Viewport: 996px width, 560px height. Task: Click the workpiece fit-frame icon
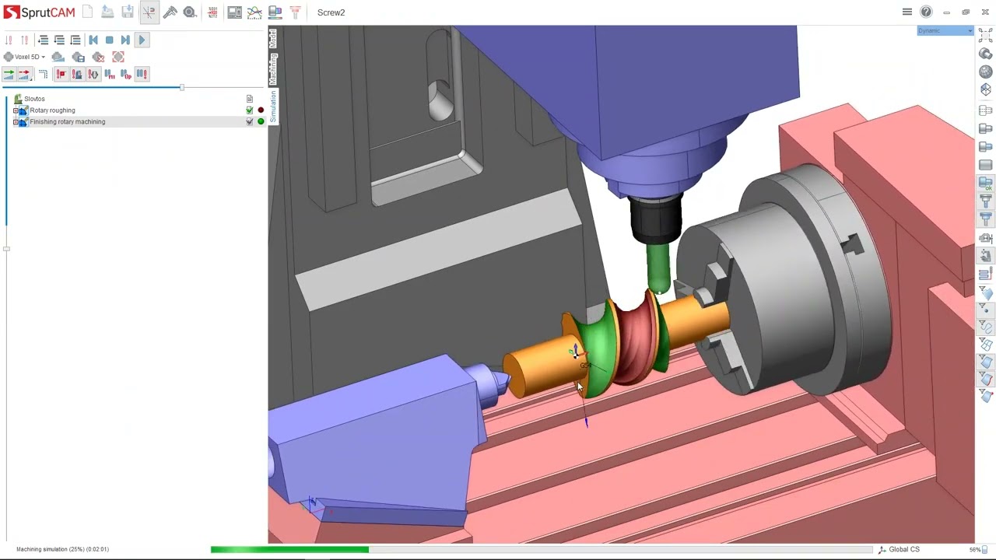[118, 57]
